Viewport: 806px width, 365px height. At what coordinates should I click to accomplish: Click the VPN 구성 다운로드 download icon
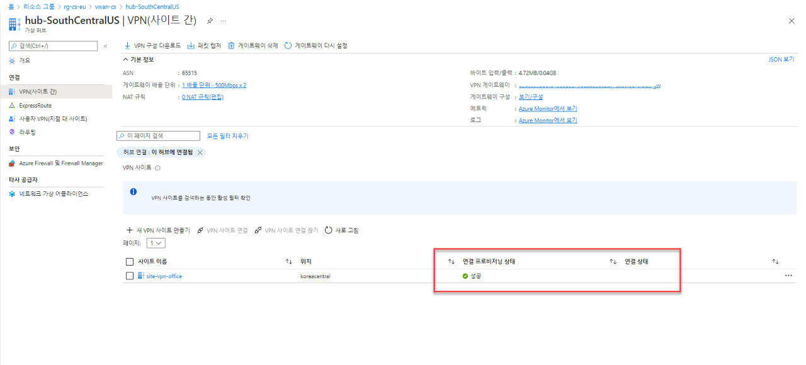point(128,45)
